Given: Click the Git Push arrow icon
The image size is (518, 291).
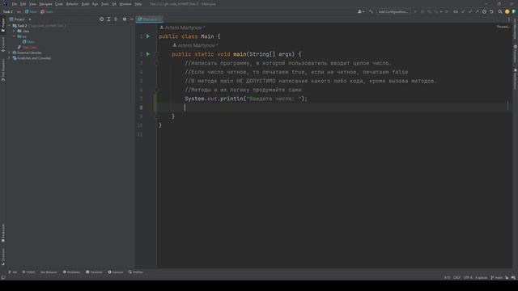Looking at the screenshot, I should coord(477,11).
